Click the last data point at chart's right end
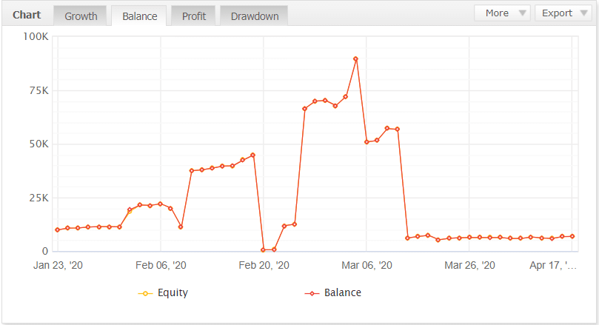 (x=572, y=236)
